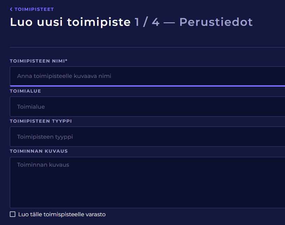Click the TOIMIPISTEEN NIMI field label

coord(37,61)
